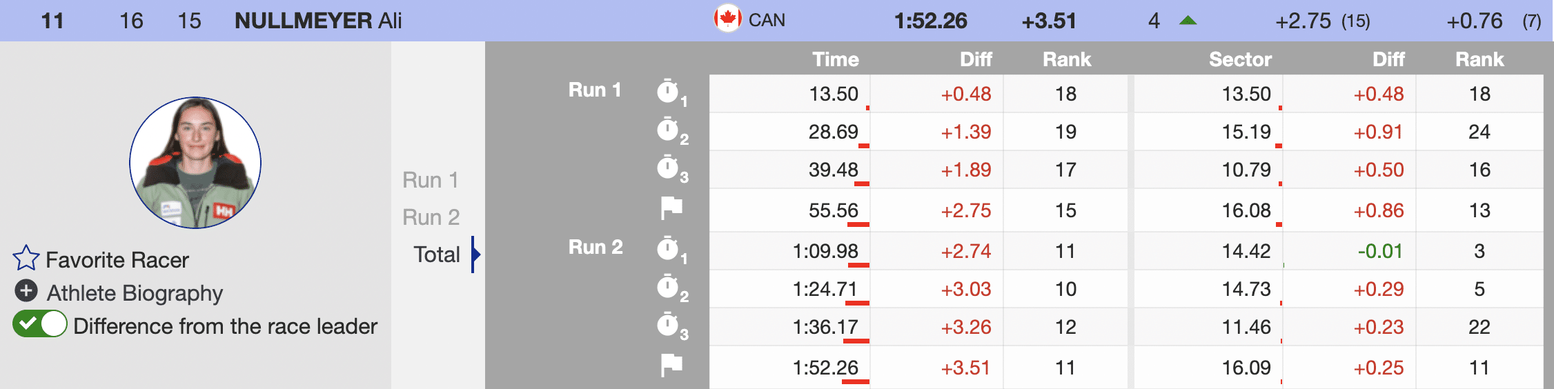Select the Total tab

pos(436,255)
